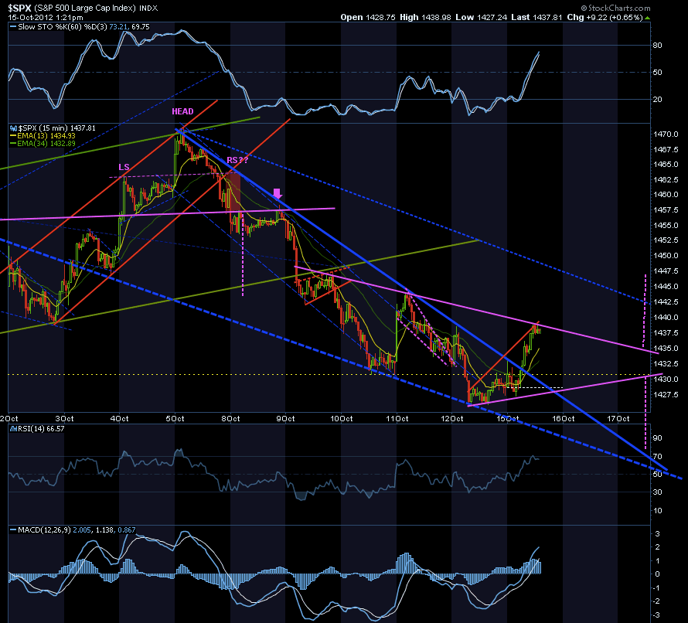Screen dimensions: 688x623
Task: Click the EMA(34) legend entry
Action: [46, 144]
